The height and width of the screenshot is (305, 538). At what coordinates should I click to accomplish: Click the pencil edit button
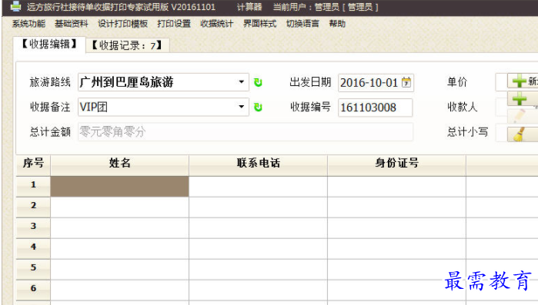[523, 116]
